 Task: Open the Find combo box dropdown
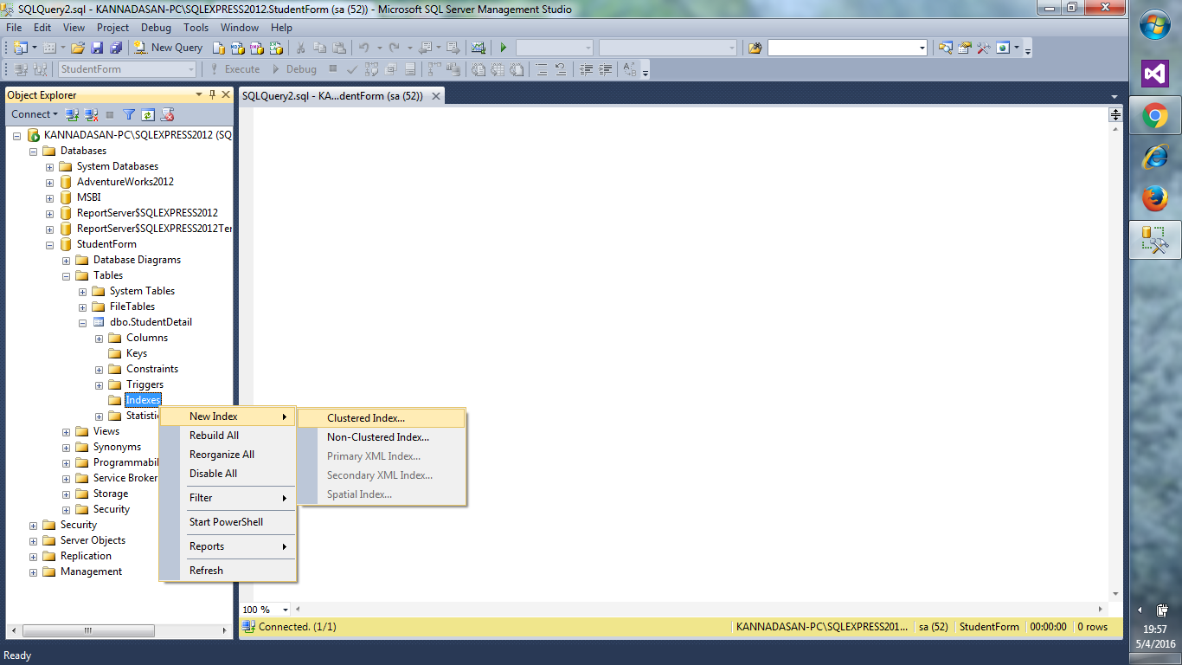[x=922, y=48]
